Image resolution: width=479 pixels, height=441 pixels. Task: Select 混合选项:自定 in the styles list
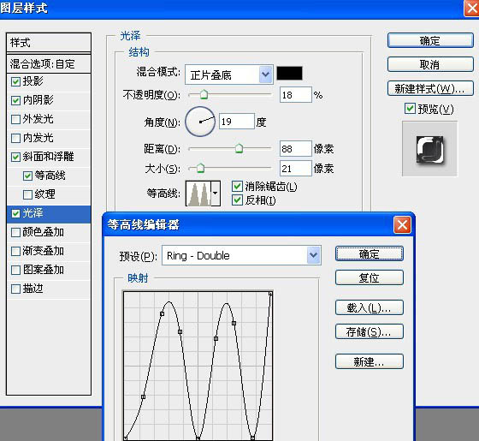pos(49,64)
